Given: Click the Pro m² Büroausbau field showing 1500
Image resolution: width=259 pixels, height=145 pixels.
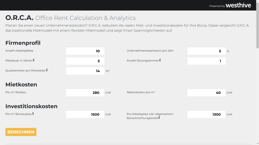Looking at the screenshot, I should [x=85, y=114].
